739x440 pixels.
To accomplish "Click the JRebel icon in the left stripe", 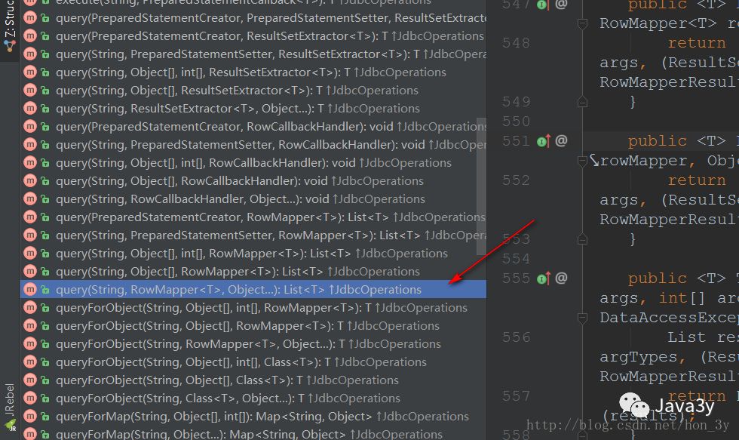I will click(x=10, y=426).
